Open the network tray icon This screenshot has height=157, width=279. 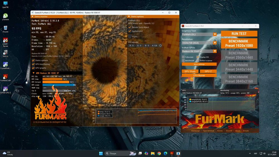(x=261, y=153)
